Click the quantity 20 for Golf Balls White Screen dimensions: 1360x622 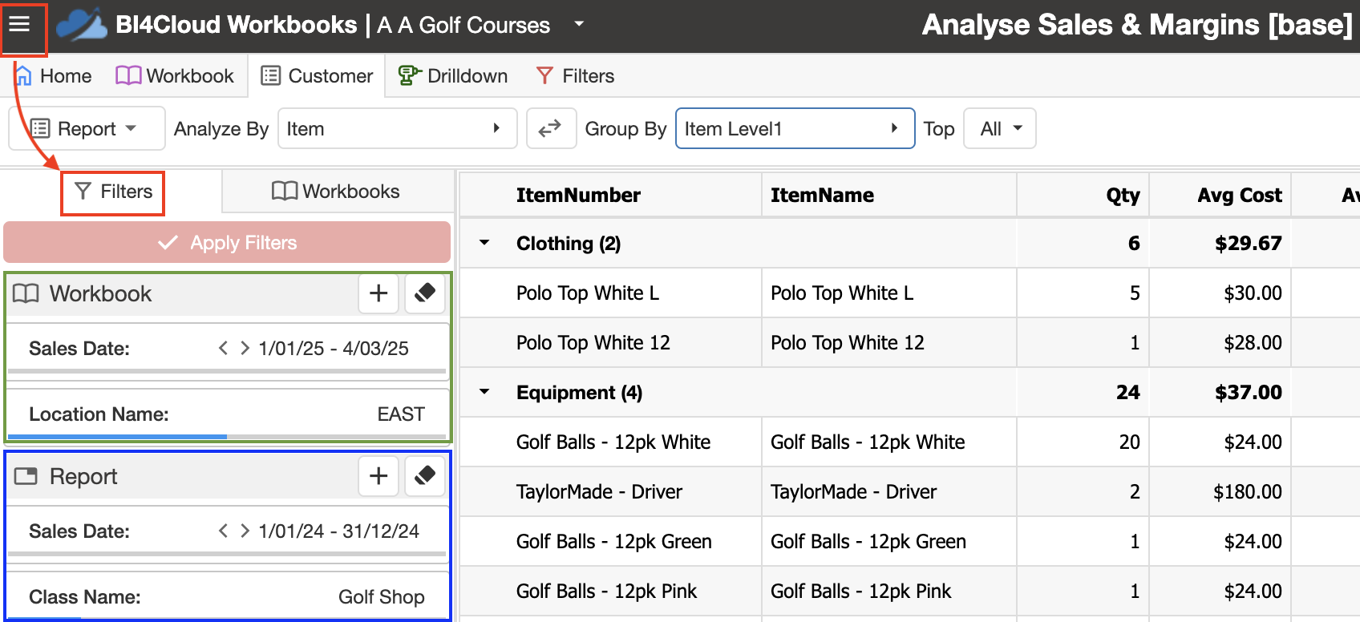coord(1129,442)
